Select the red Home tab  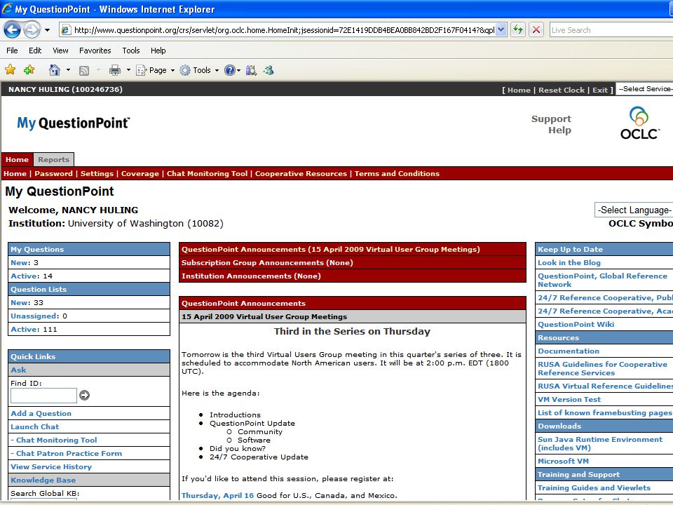pos(17,159)
